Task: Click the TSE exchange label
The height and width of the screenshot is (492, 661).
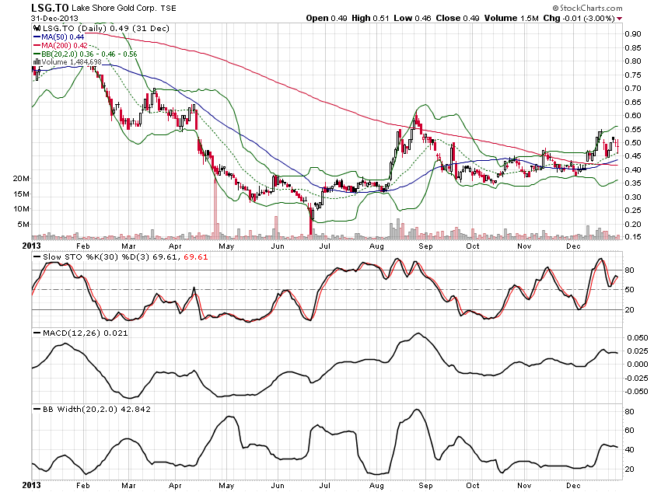Action: (169, 8)
